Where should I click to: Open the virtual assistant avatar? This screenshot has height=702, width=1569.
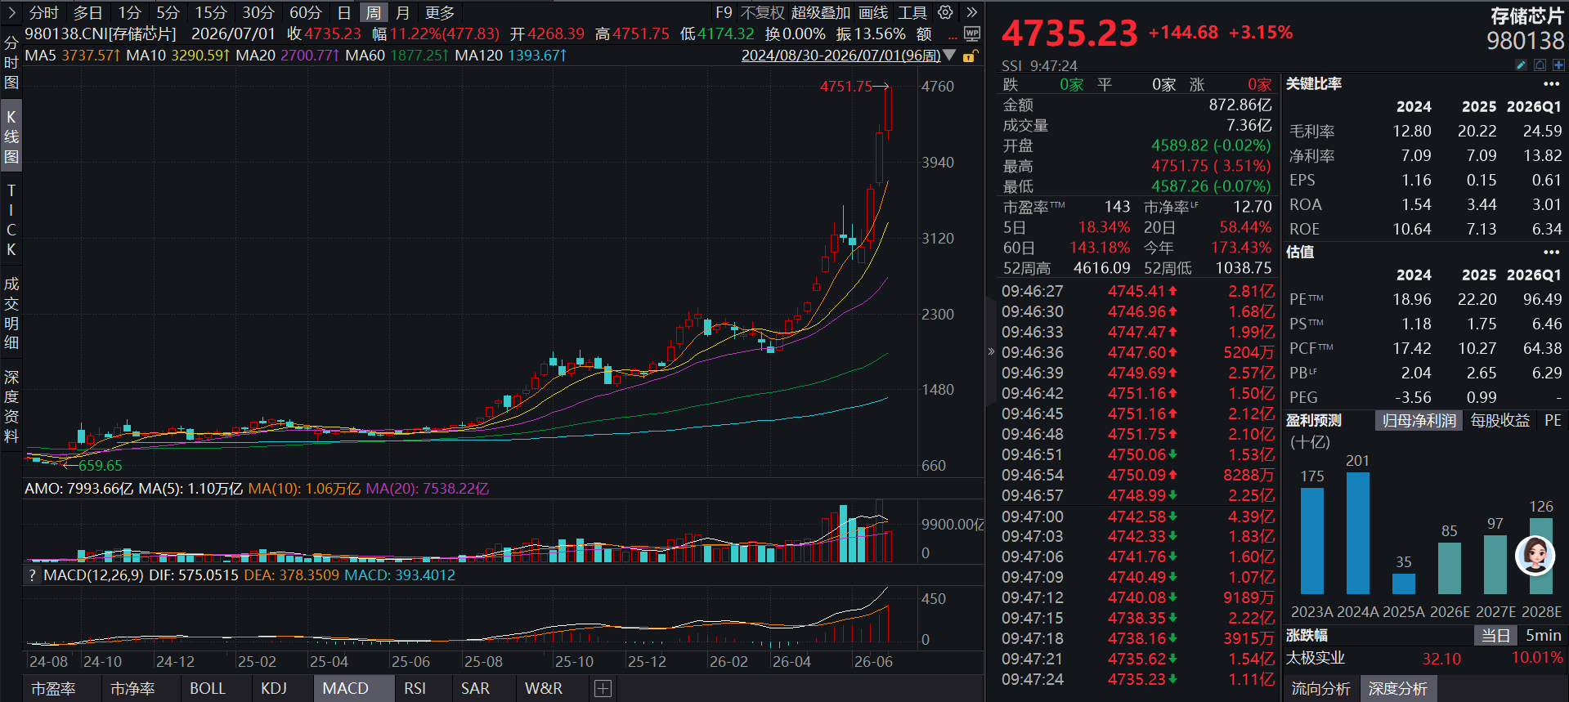[x=1535, y=556]
